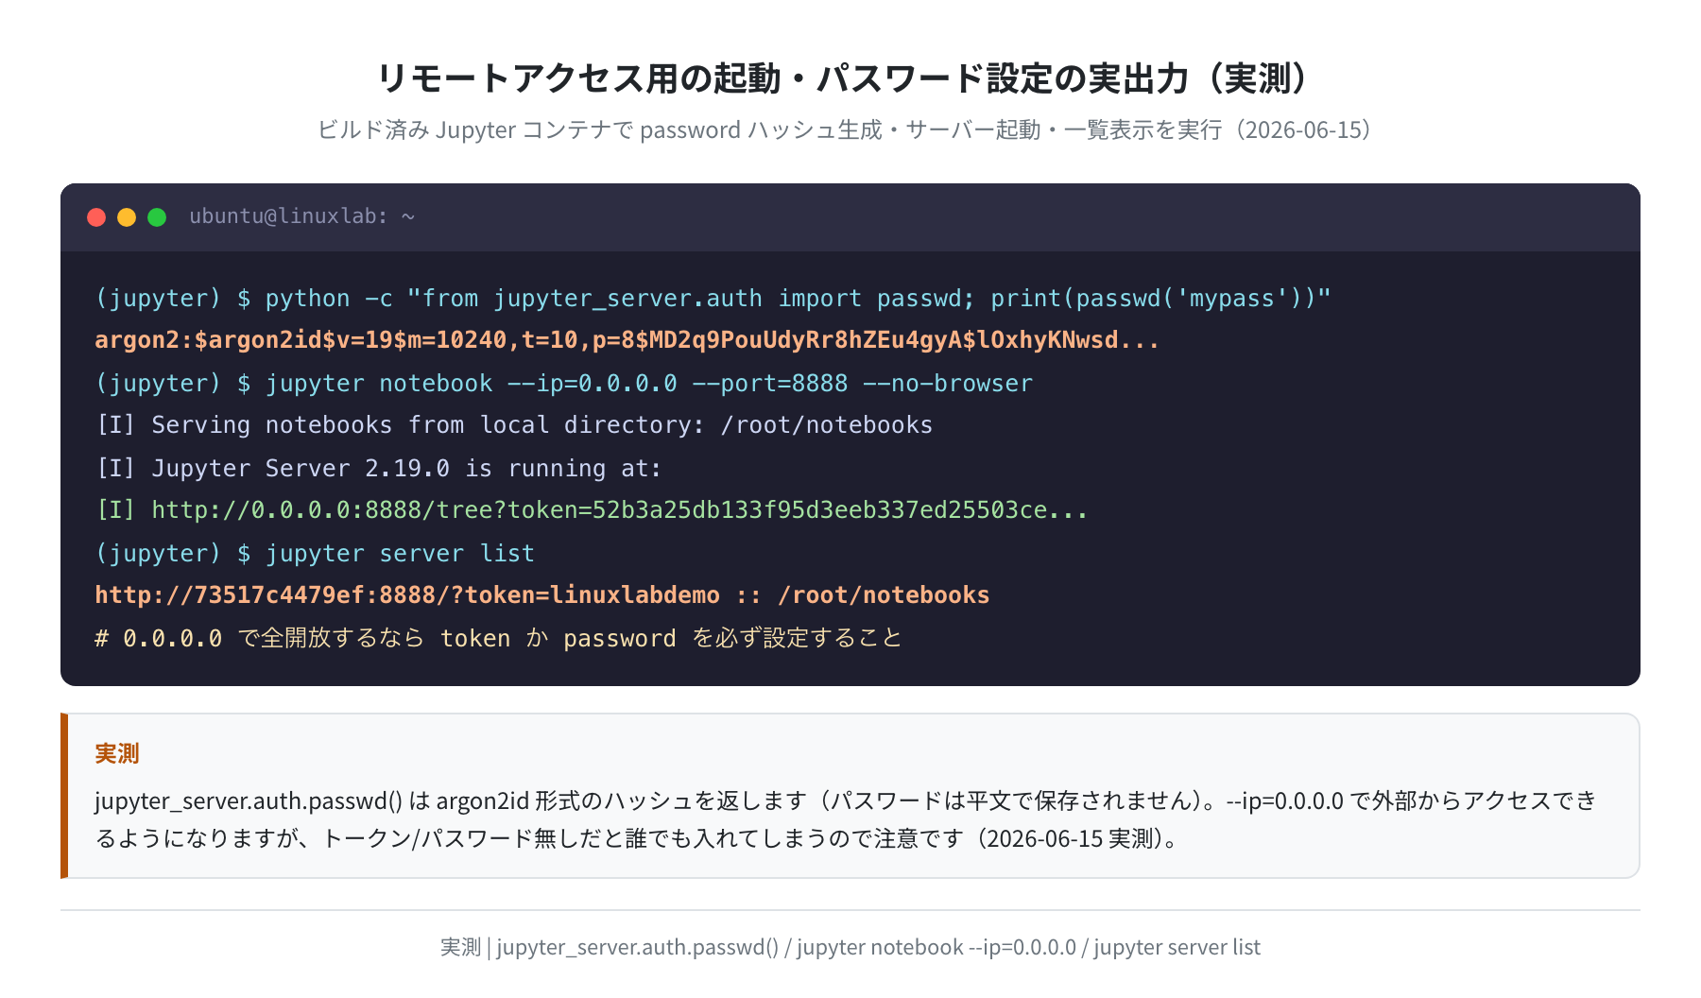The width and height of the screenshot is (1701, 998).
Task: Click the note line starting るようになりますが
Action: 638,838
